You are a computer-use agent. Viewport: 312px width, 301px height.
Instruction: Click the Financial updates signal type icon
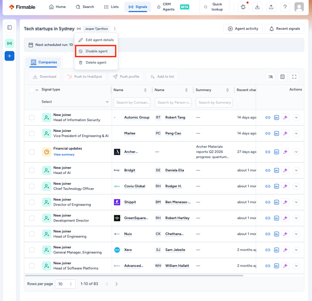pyautogui.click(x=47, y=152)
